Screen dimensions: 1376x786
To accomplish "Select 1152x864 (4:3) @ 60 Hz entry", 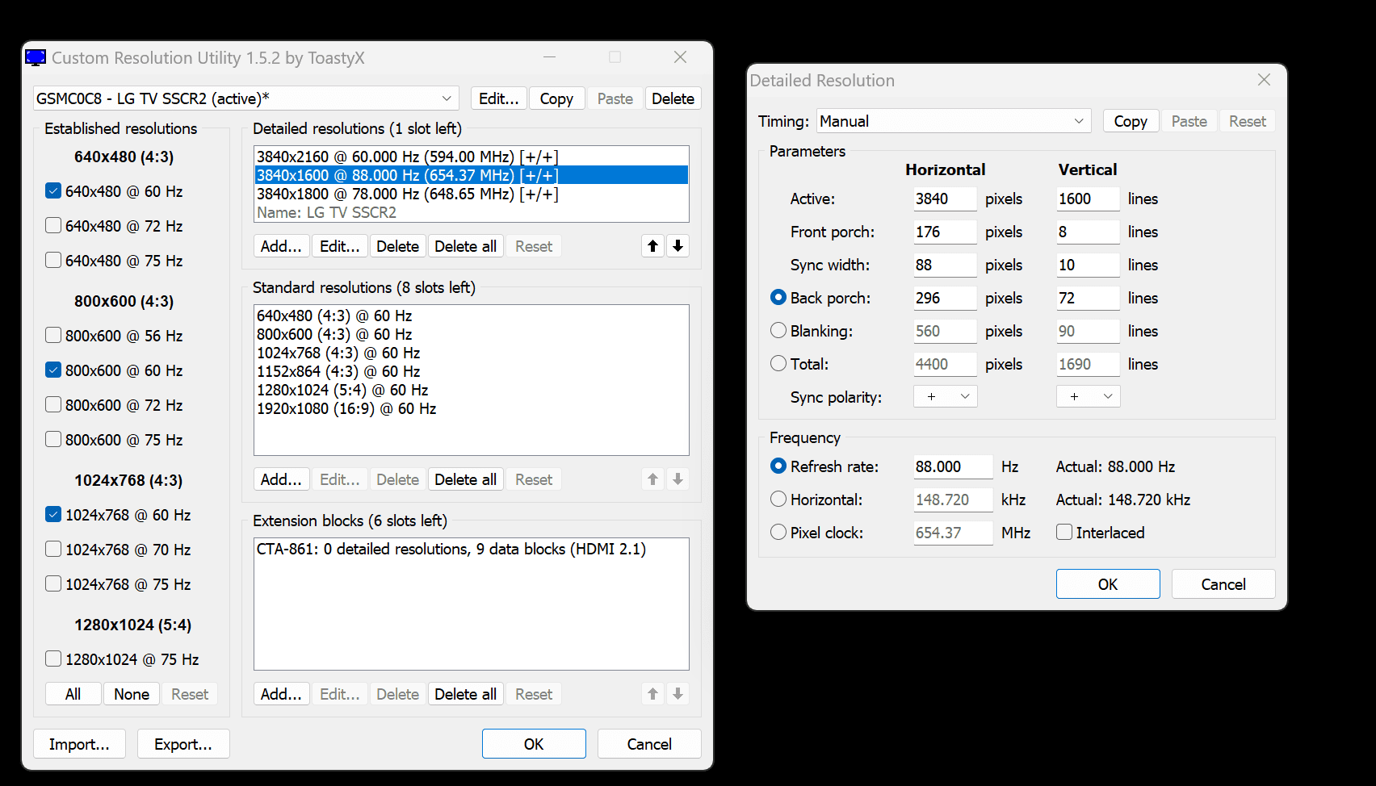I will [472, 371].
